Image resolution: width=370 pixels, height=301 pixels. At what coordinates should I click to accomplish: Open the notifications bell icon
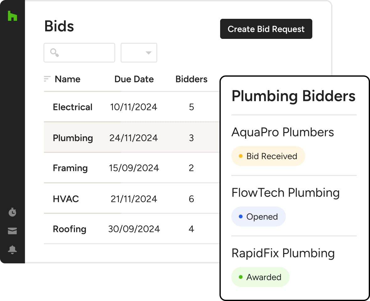pyautogui.click(x=12, y=250)
